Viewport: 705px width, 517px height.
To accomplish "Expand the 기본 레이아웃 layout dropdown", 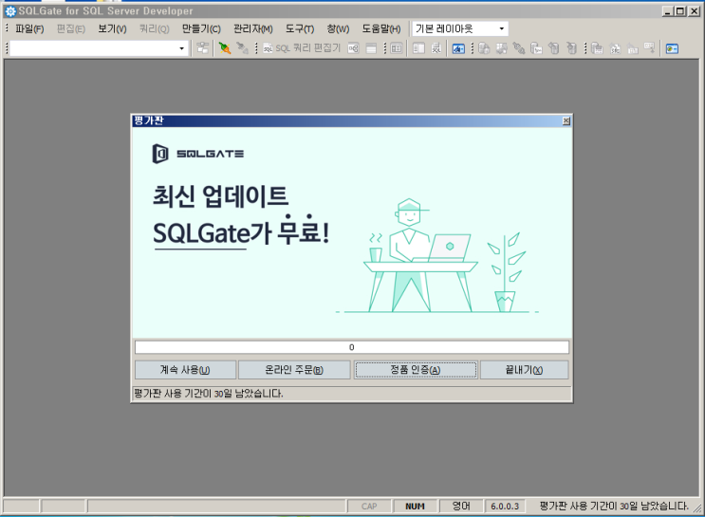I will tap(501, 29).
